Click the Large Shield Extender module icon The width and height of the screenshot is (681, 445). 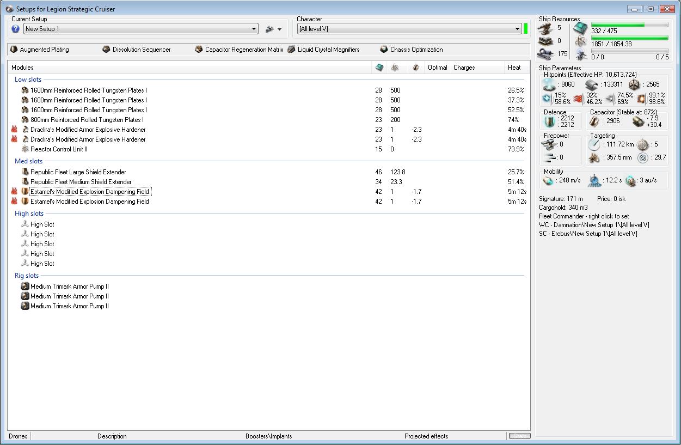(24, 172)
